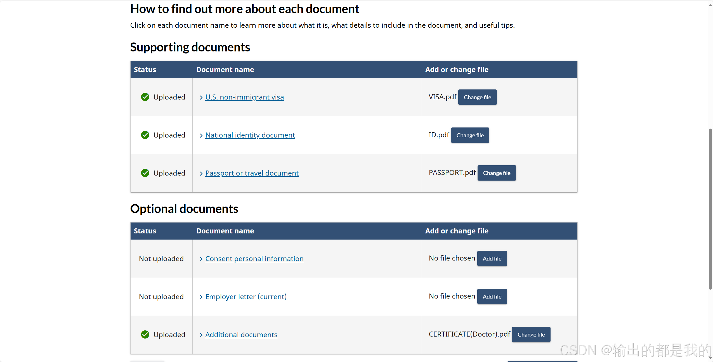Change file for CERTIFICATE(Doctor).pdf
This screenshot has width=713, height=362.
pos(531,335)
